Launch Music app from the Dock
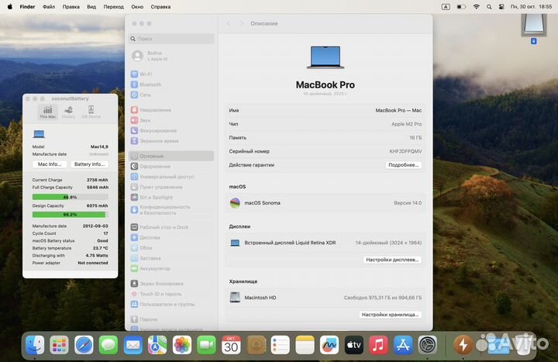Screen dimensions: 558x362 (378, 344)
